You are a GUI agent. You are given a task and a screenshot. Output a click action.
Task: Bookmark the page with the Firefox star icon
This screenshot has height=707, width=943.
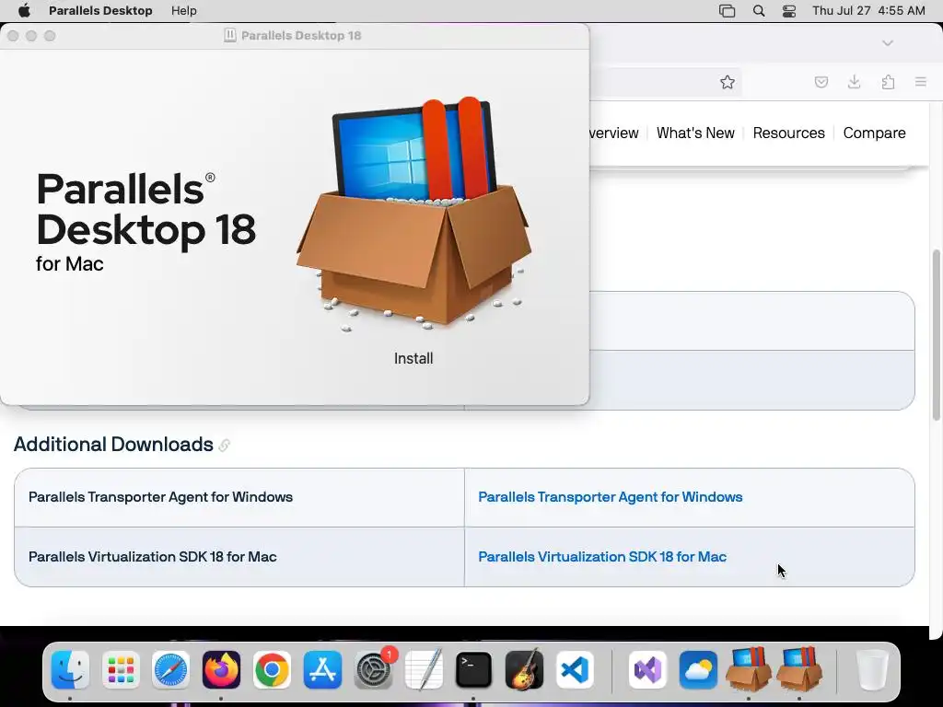[728, 82]
